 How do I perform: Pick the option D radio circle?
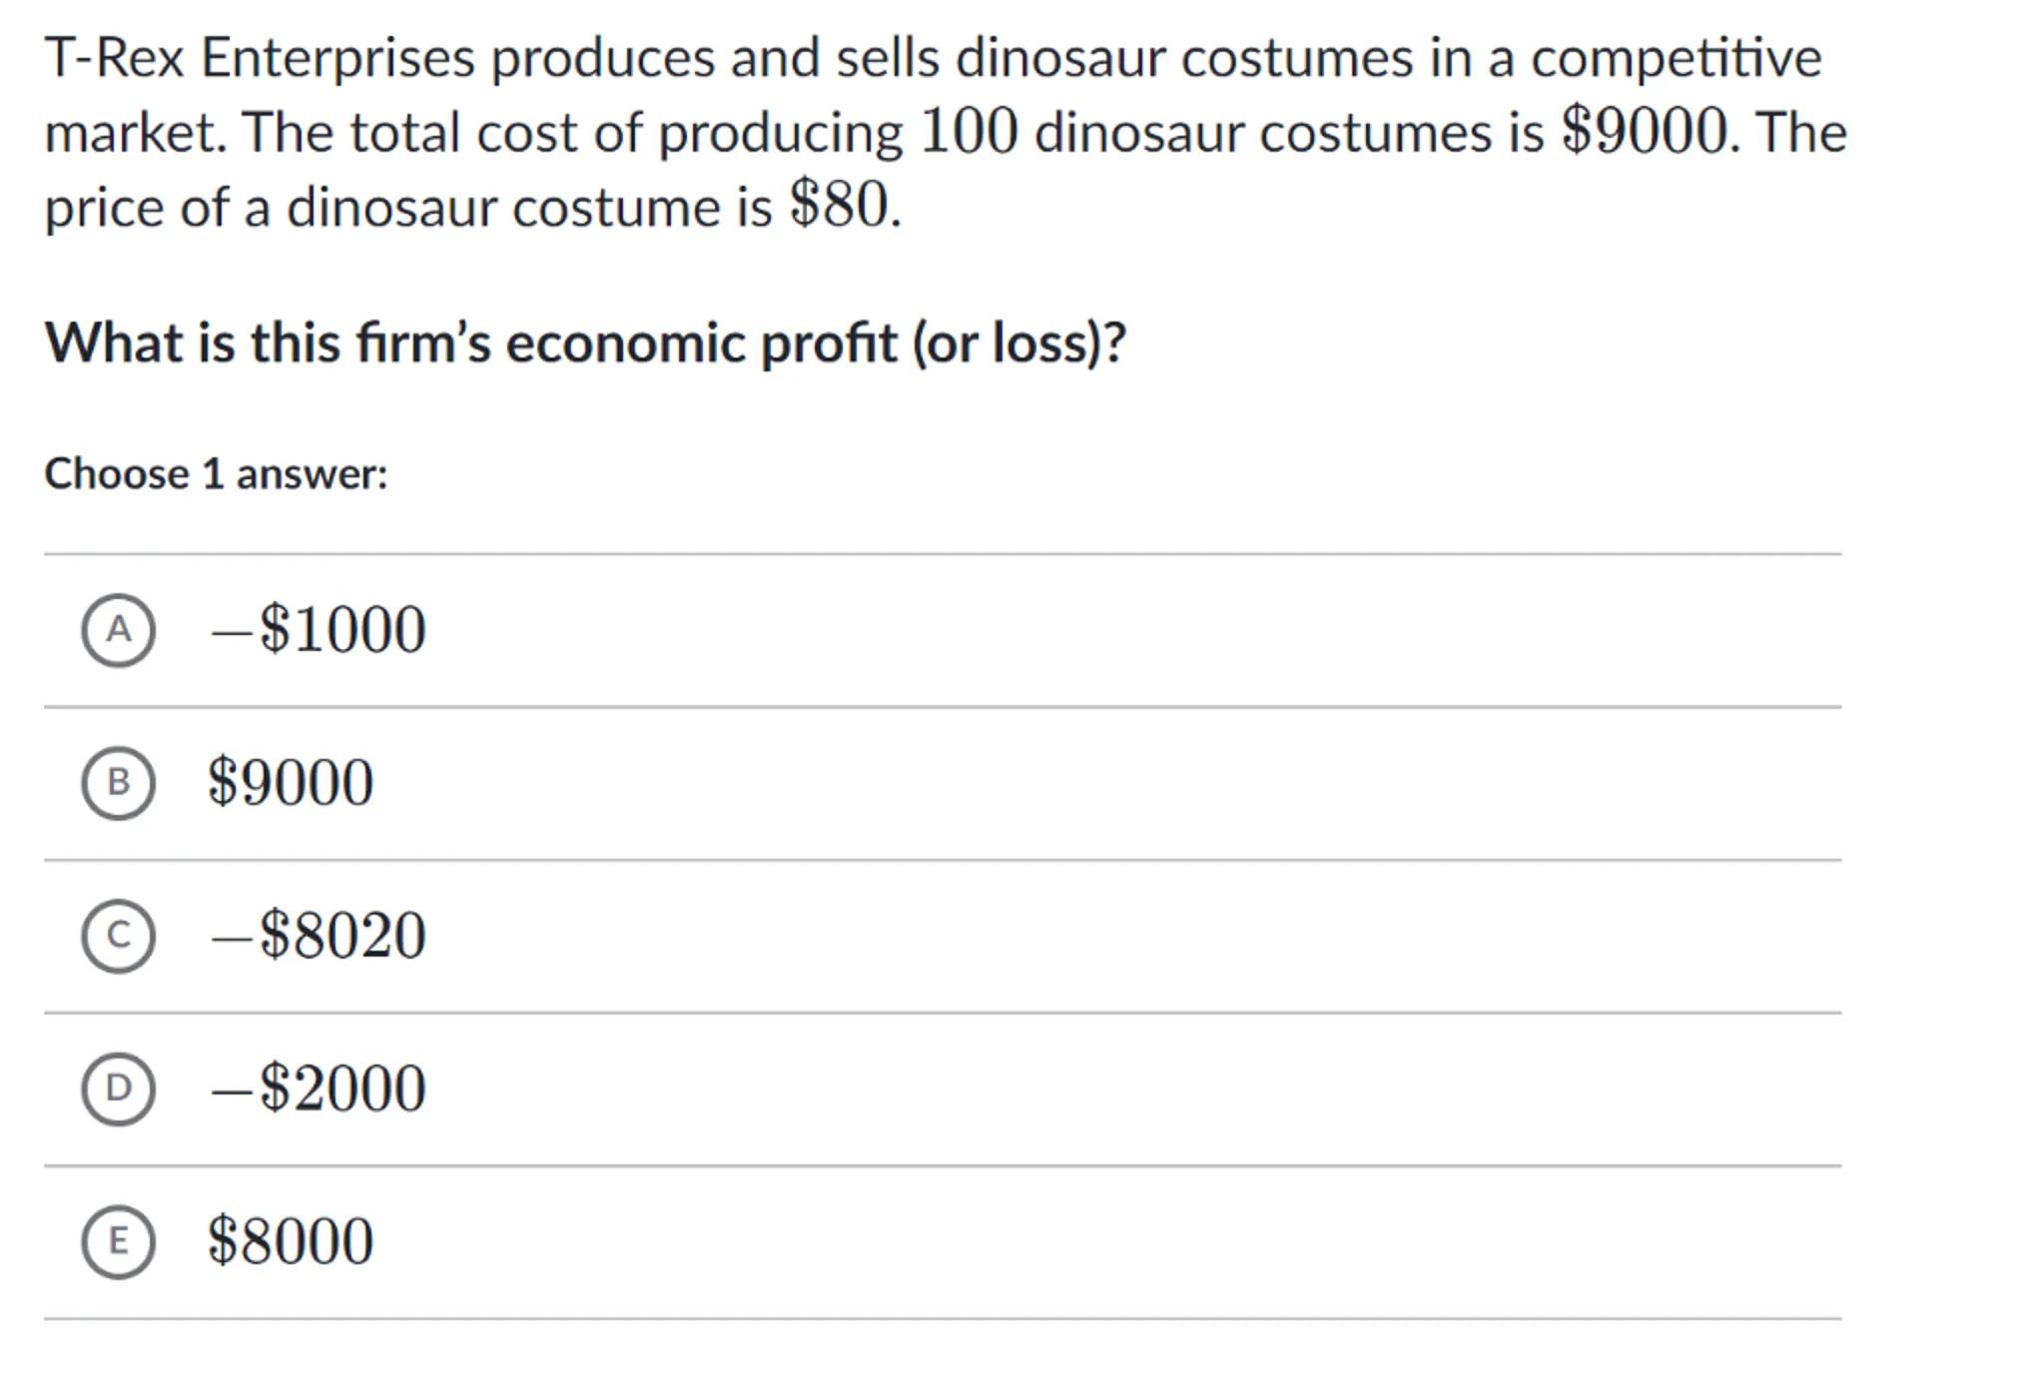[118, 1088]
